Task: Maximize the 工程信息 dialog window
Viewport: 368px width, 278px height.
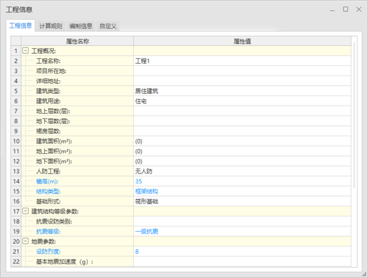Action: point(345,9)
